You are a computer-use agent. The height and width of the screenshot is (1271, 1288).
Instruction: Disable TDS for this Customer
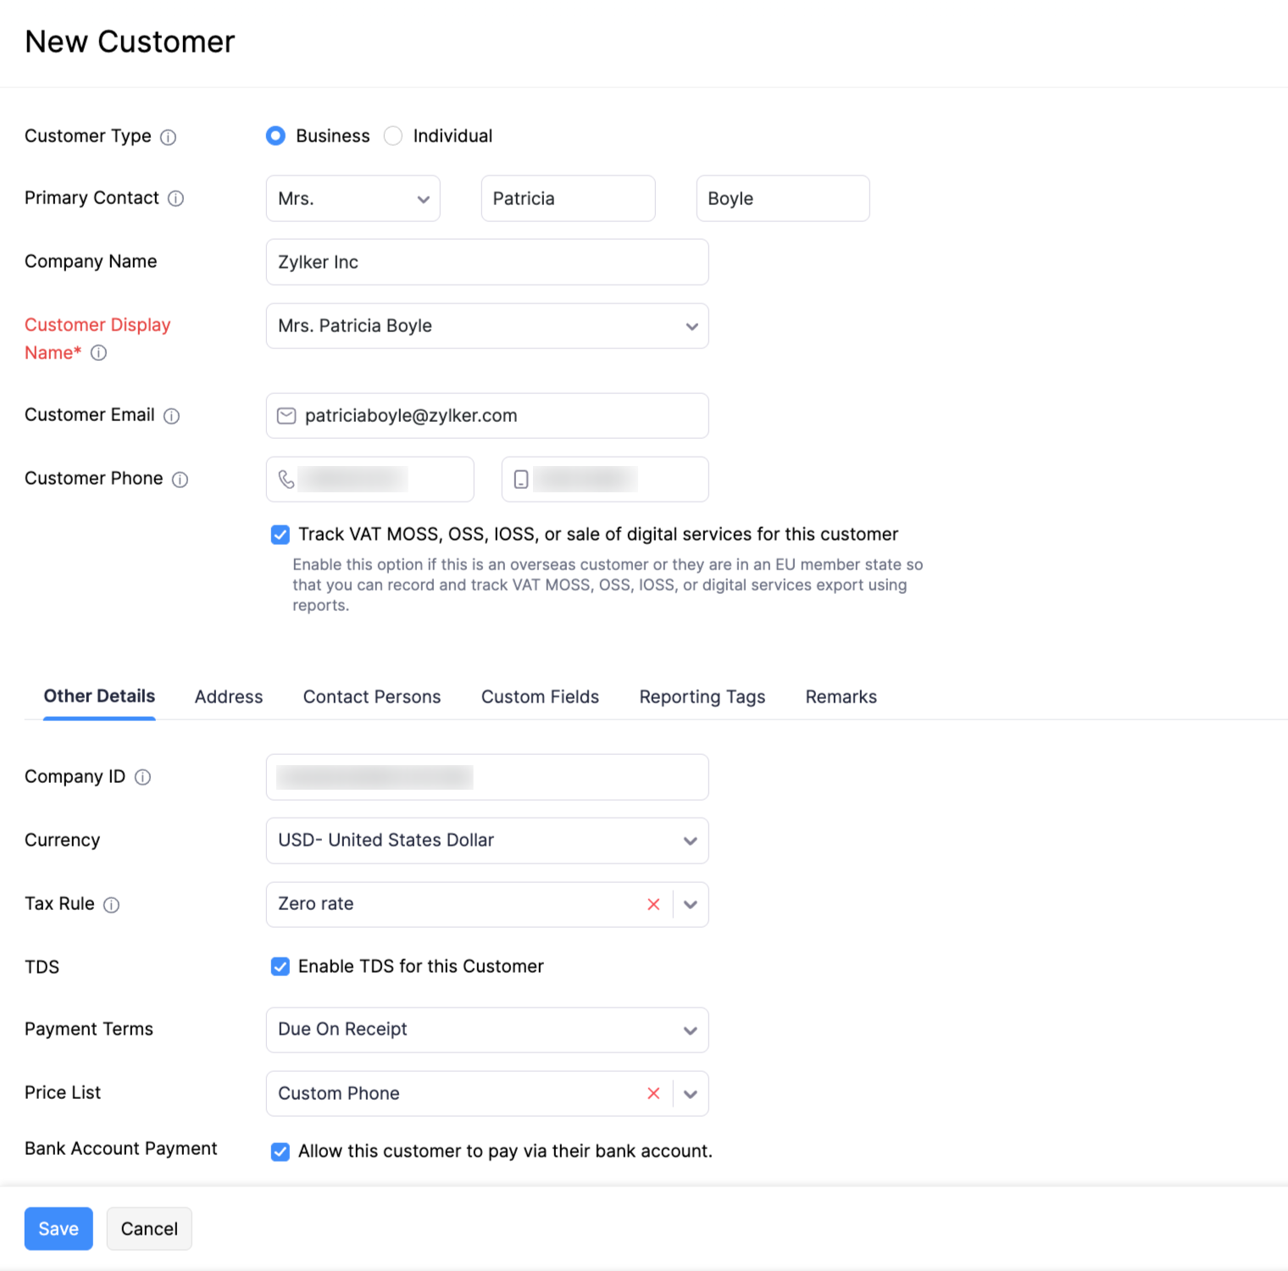click(x=280, y=966)
